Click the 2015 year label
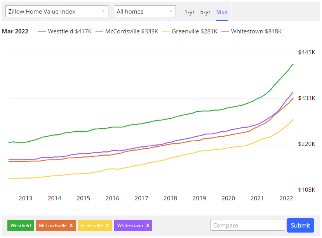The width and height of the screenshot is (322, 238). (x=84, y=198)
